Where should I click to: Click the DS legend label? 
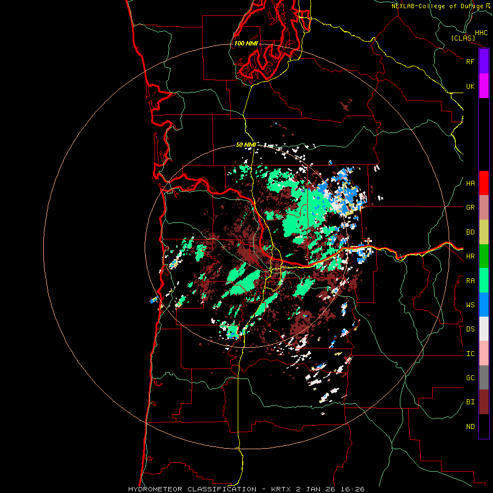(x=470, y=329)
